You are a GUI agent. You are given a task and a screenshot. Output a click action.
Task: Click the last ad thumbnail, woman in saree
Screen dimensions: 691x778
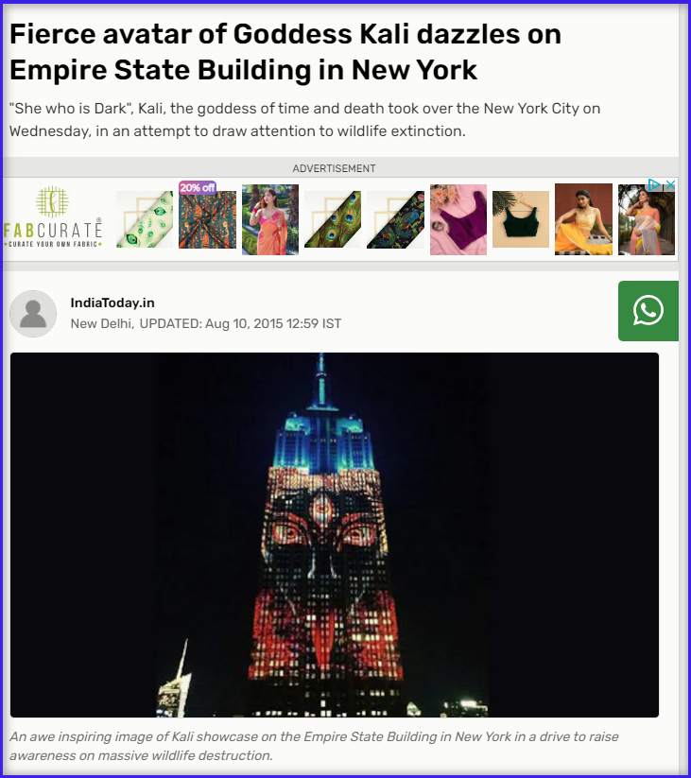point(647,219)
